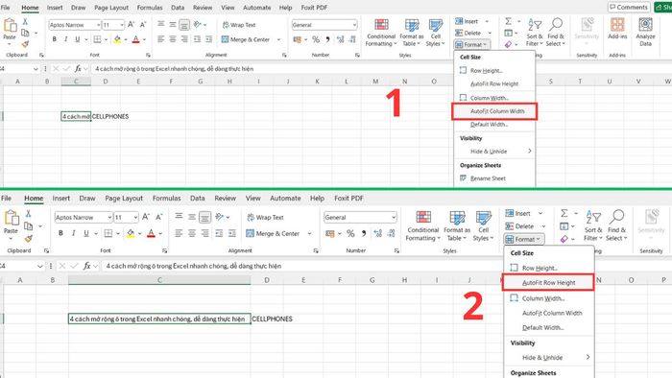Image resolution: width=672 pixels, height=378 pixels.
Task: Choose AutoFit Row Height in the lower Format menu
Action: 548,282
